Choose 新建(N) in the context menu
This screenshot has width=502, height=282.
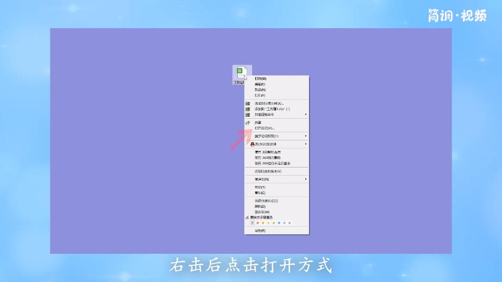click(277, 90)
